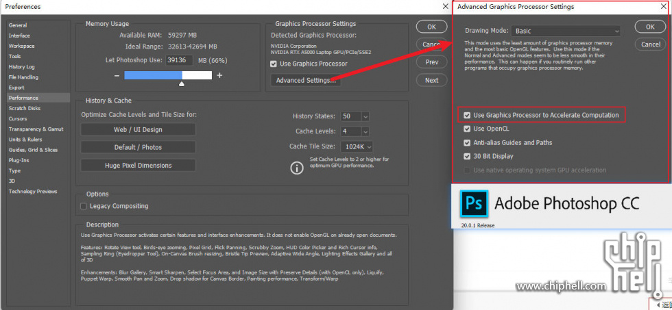Click the info icon beside cache note

(296, 168)
